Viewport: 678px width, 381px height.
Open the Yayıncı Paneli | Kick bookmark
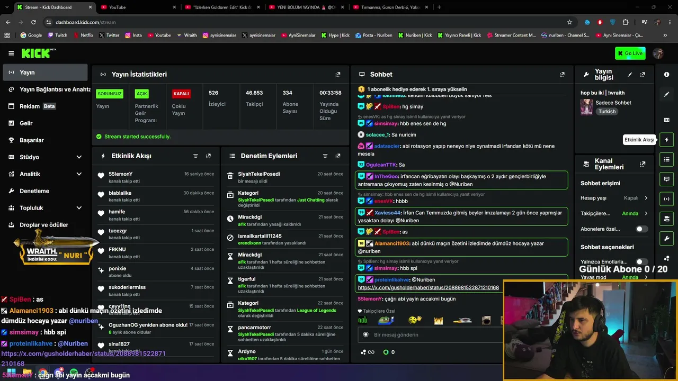point(459,35)
